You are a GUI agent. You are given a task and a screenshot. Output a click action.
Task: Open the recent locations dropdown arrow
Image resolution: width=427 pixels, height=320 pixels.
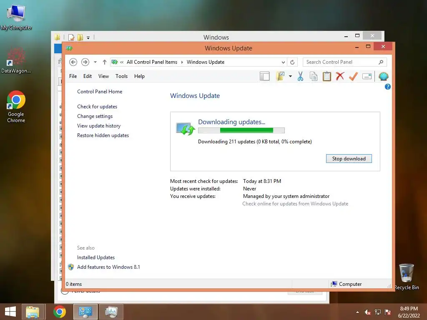coord(95,62)
